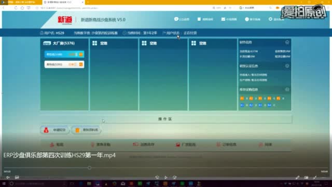Viewport: 332px width, 187px height.
Task: Click browser back arrow
Action: click(x=4, y=8)
